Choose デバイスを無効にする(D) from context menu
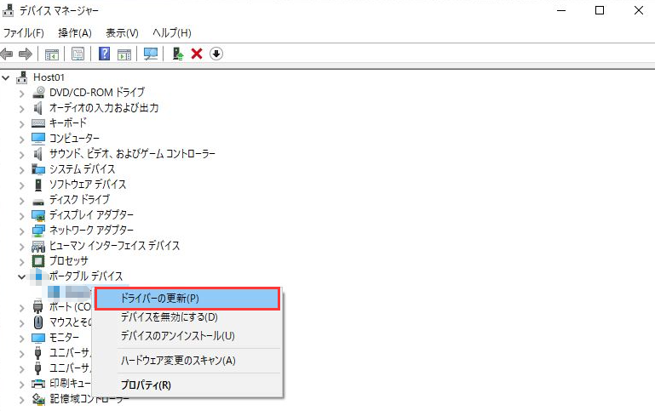Screen dimensions: 655x416 pos(169,317)
